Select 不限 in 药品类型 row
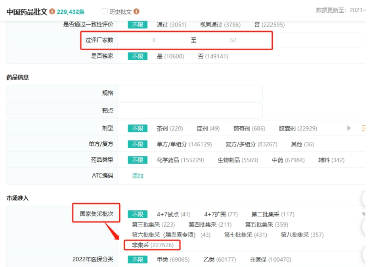The width and height of the screenshot is (369, 267). click(138, 160)
